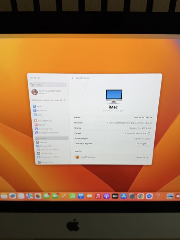The height and width of the screenshot is (240, 180).
Task: Open Siri i Spotlight settings
Action: 45,153
